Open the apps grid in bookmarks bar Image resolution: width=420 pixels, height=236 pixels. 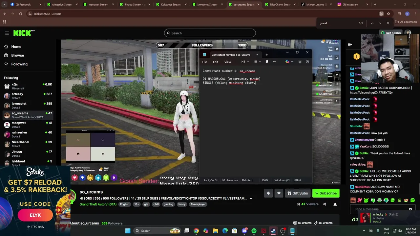4,22
